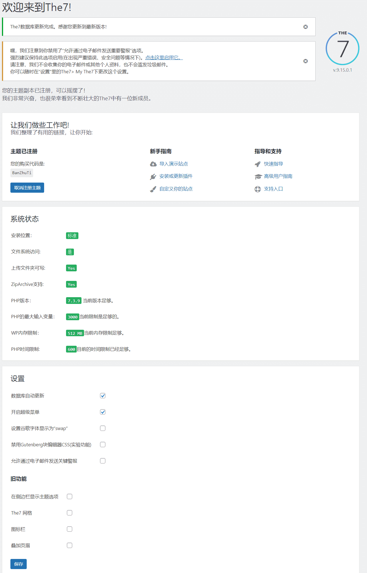The image size is (367, 573).
Task: Click the 取消注册主题 button
Action: click(27, 188)
